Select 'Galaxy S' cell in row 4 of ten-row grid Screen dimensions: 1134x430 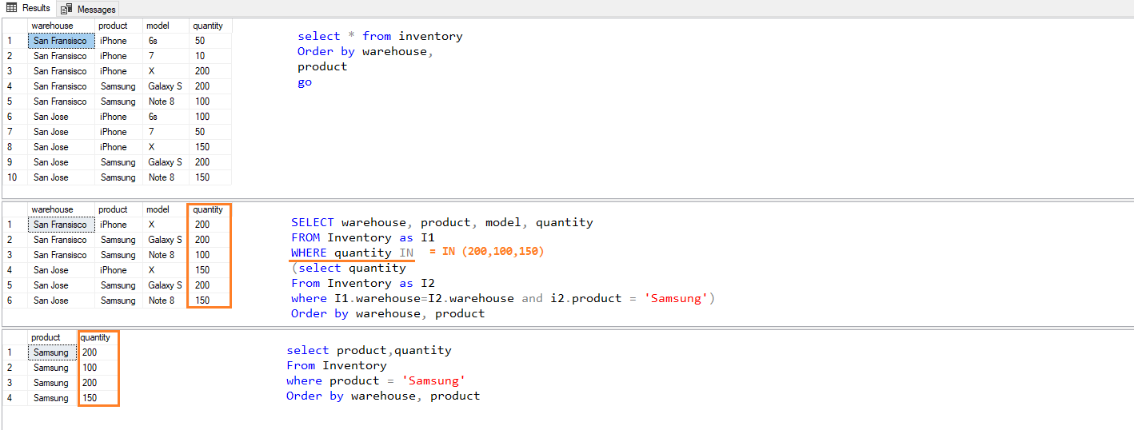click(x=166, y=86)
